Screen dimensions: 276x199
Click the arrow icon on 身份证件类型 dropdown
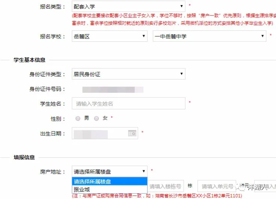182,73
